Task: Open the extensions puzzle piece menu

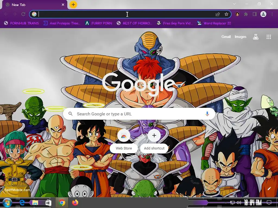Action: 246,14
